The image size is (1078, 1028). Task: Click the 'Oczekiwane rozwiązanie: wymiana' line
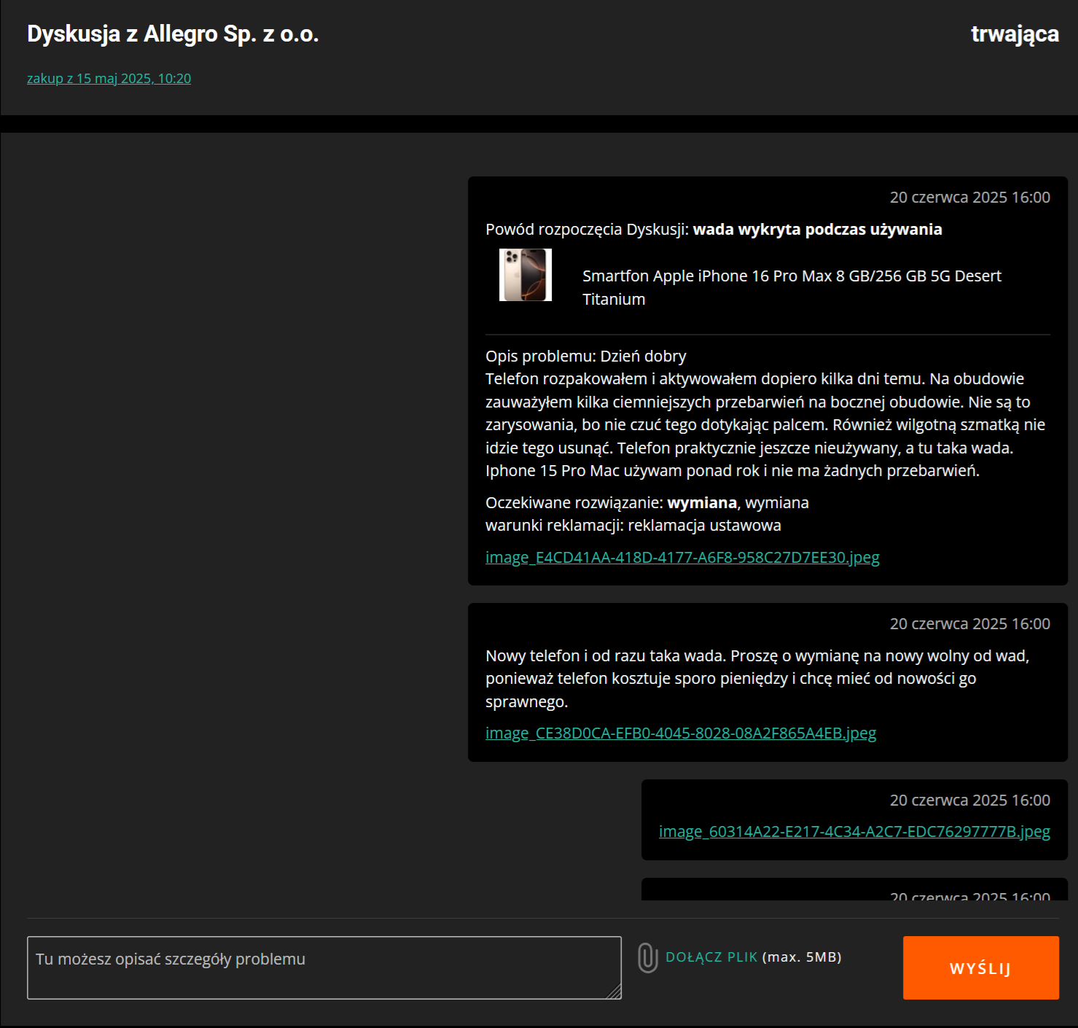tap(647, 503)
